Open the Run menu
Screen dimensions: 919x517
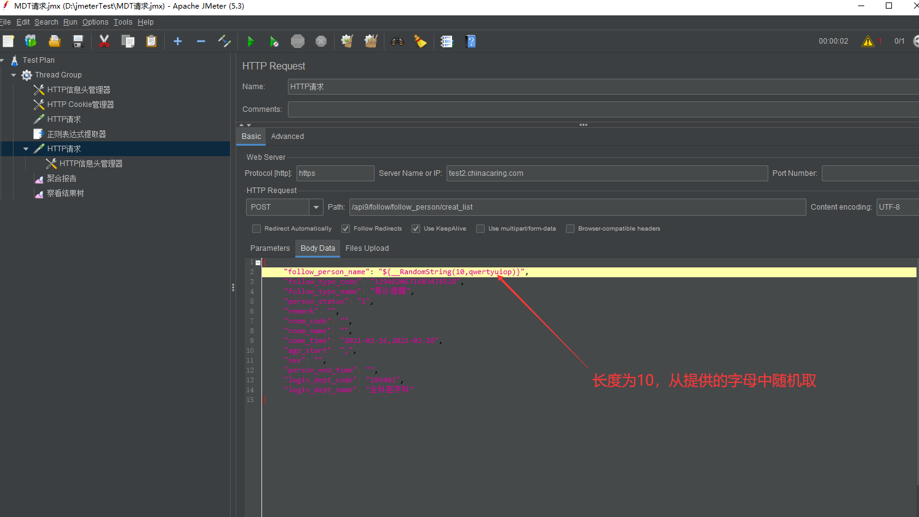pos(70,22)
